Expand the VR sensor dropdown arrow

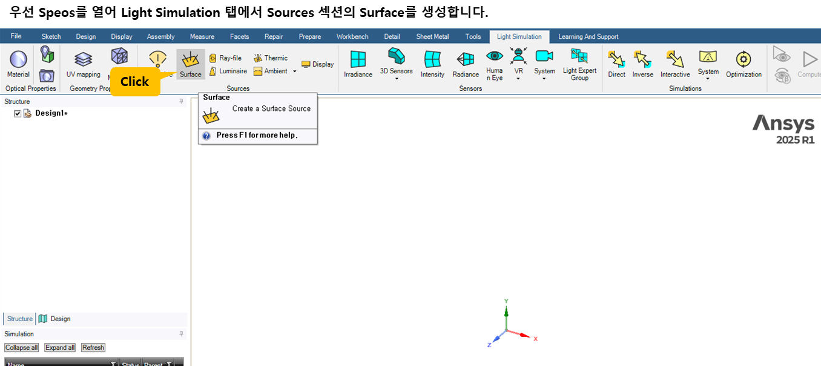518,78
